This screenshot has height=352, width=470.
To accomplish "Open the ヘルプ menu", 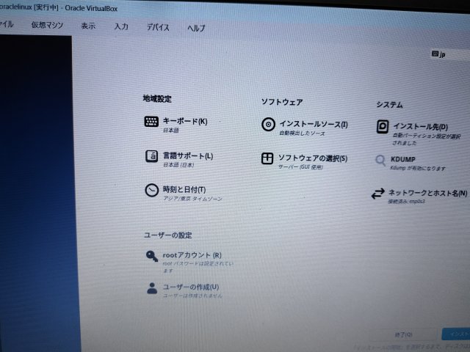I will (196, 29).
